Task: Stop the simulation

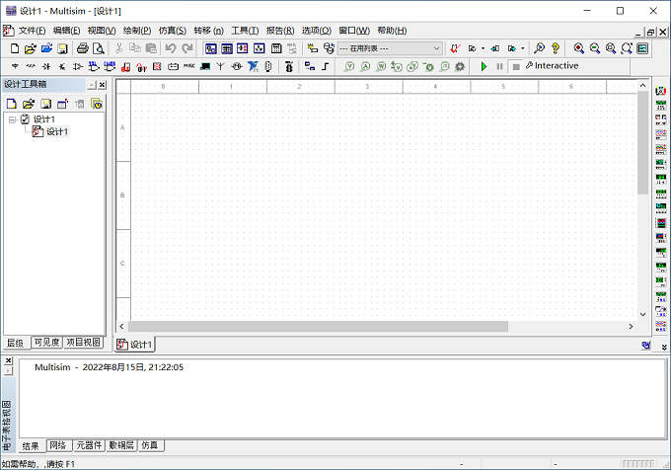Action: point(516,67)
